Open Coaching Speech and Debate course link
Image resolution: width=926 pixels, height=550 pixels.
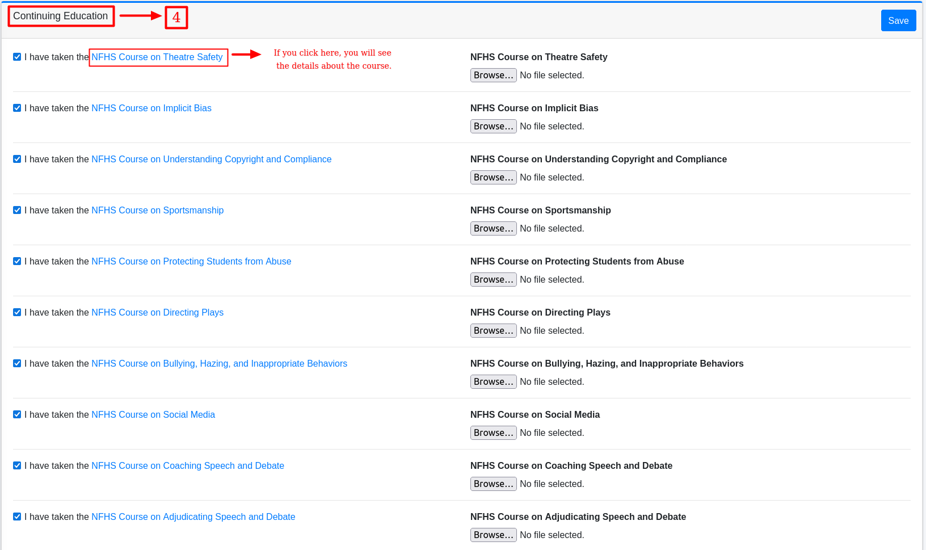click(x=188, y=465)
